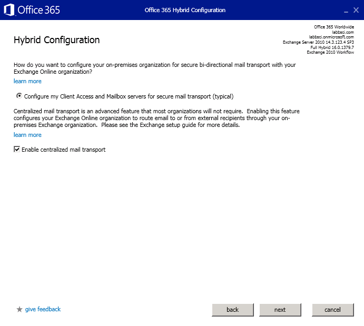
Task: Click the Office 365 Worldwide environment label
Action: pyautogui.click(x=333, y=27)
